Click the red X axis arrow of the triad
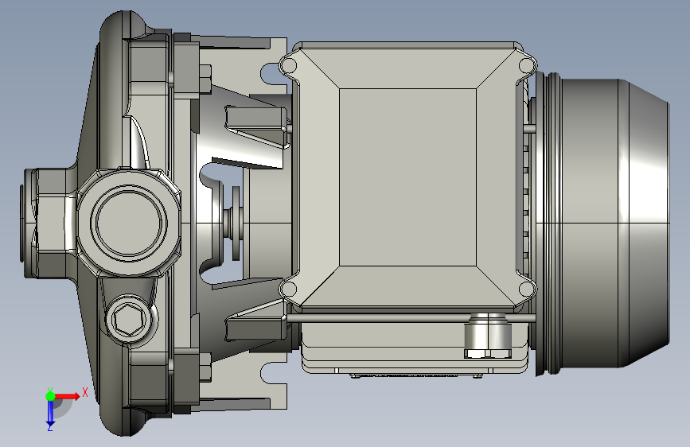Image resolution: width=690 pixels, height=447 pixels. click(68, 396)
